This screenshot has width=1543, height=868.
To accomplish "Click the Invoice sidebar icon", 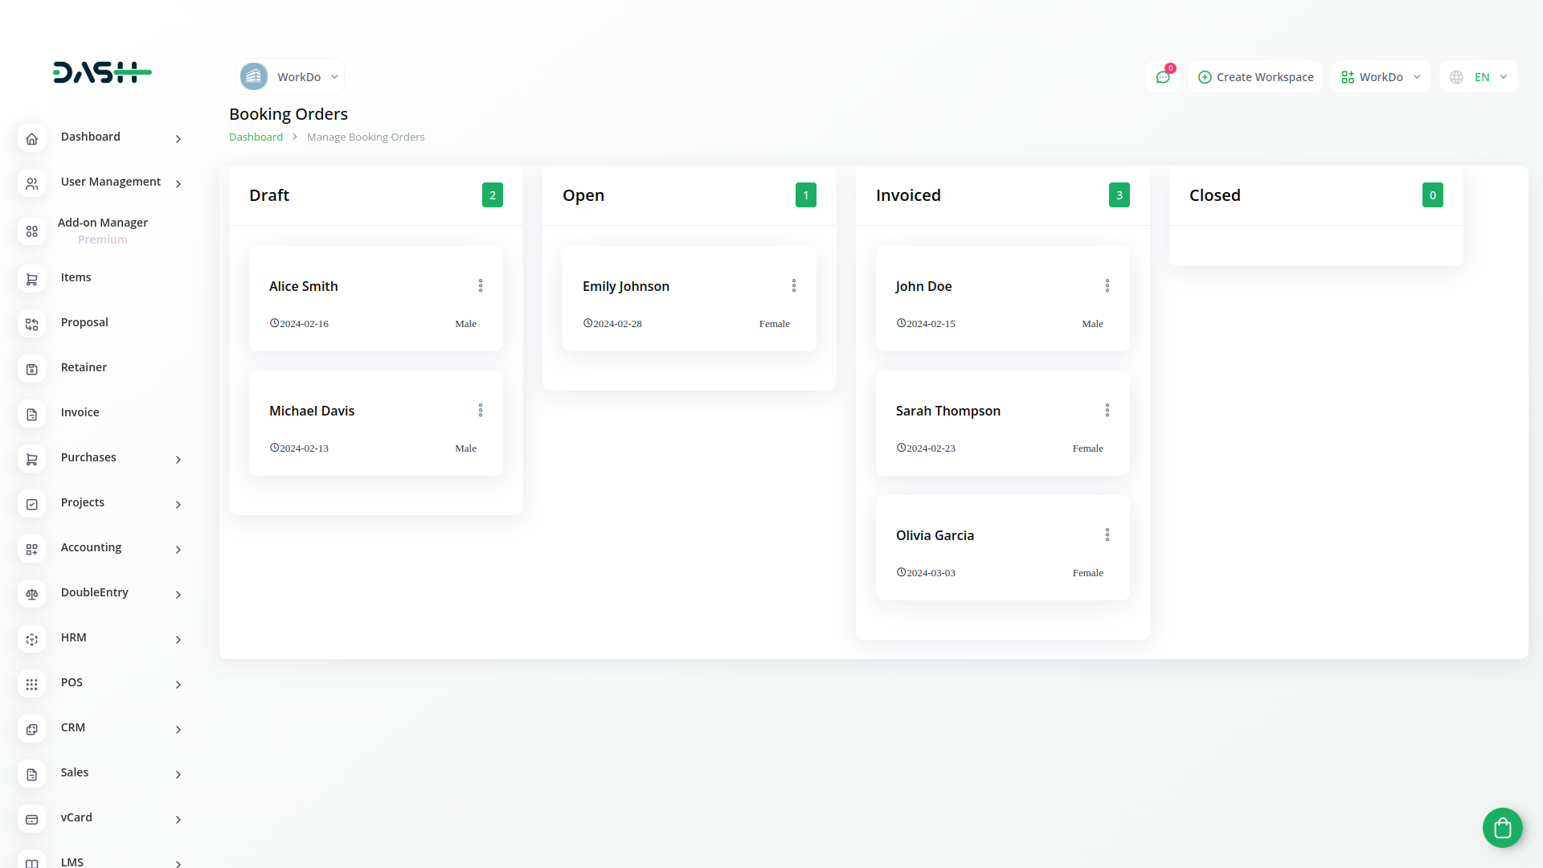I will click(31, 414).
